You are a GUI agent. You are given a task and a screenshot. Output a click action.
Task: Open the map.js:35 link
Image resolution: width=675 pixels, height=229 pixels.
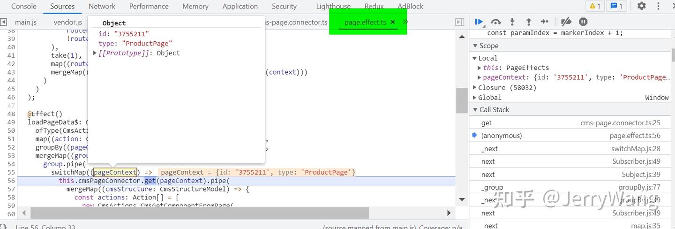click(x=645, y=226)
